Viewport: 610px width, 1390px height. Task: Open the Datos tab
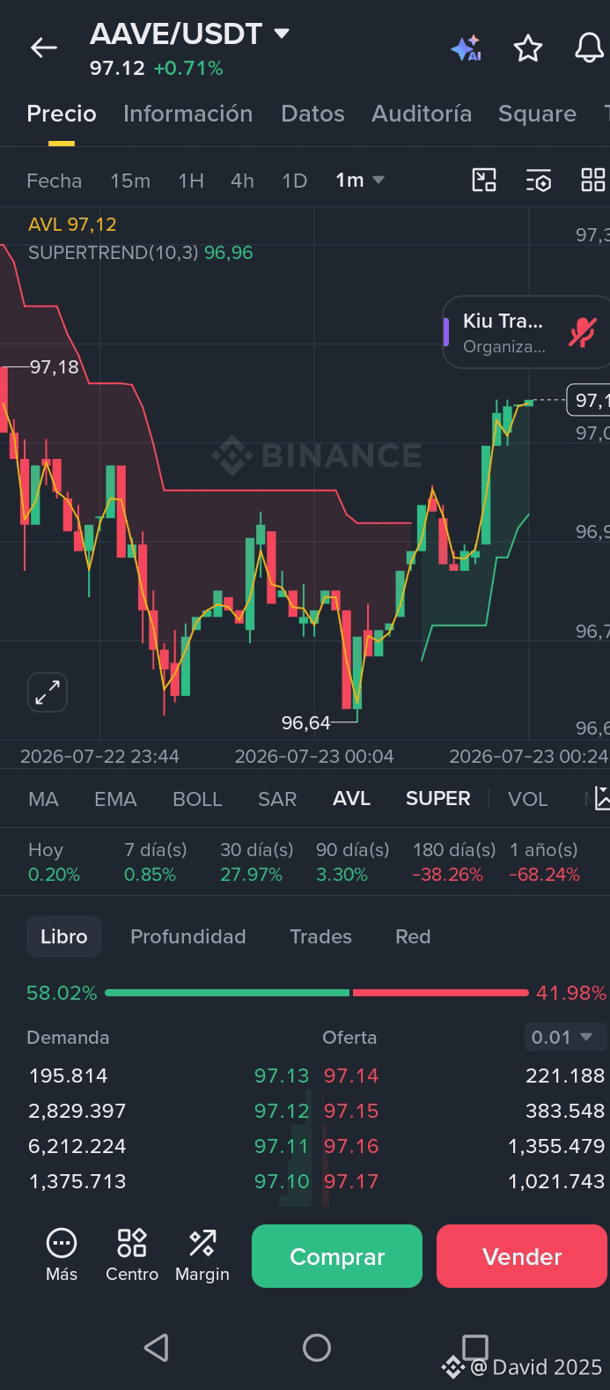[312, 114]
